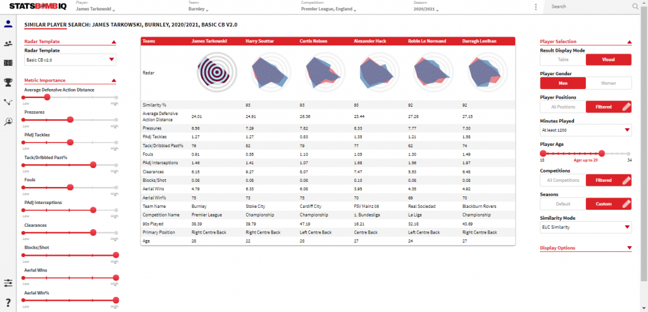Open Team Burnley header dropdown
This screenshot has height=312, width=648.
click(x=198, y=9)
